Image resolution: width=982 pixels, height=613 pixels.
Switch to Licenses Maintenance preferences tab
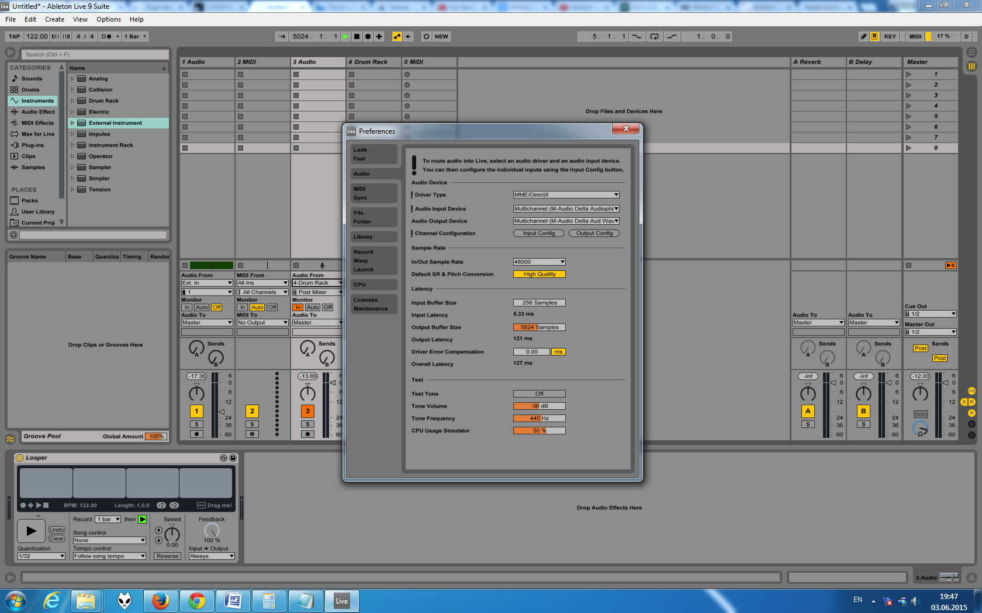click(x=374, y=304)
